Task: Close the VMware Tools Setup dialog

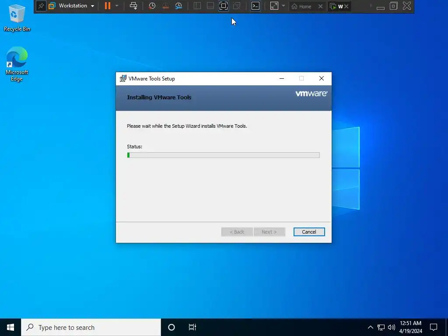Action: point(322,79)
